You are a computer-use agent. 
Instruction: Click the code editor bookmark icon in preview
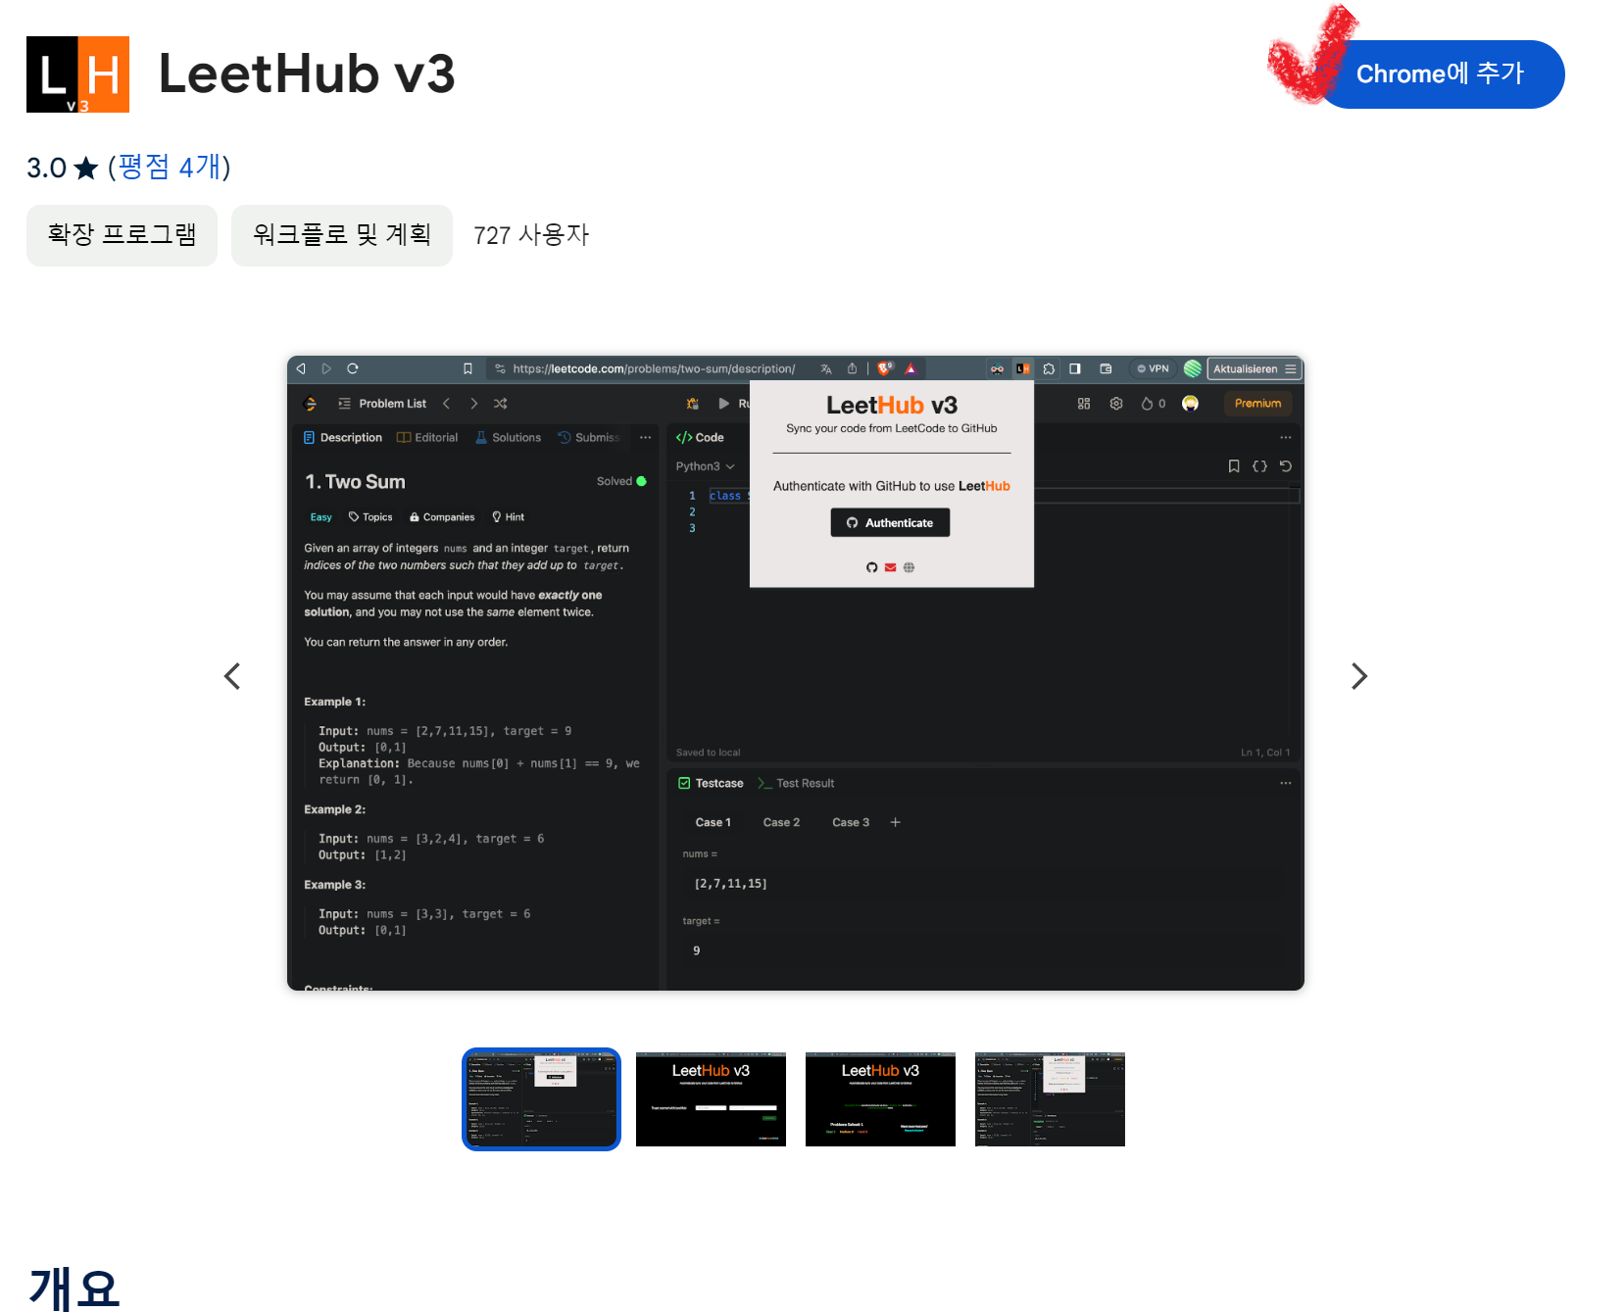point(1234,466)
